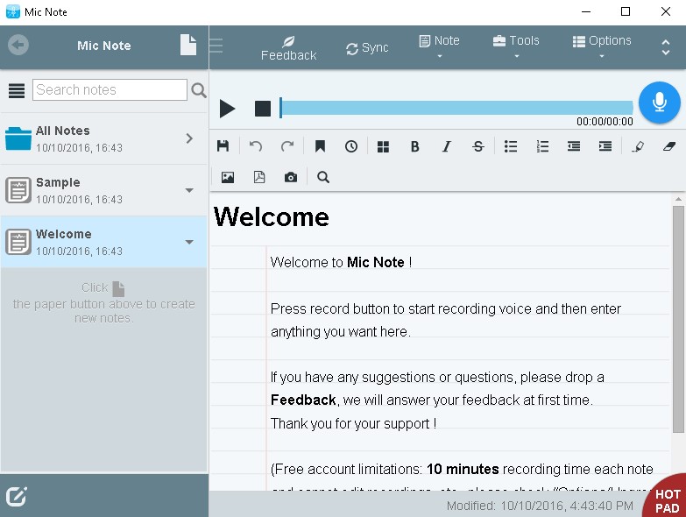686x517 pixels.
Task: Sync notes now
Action: 367,48
